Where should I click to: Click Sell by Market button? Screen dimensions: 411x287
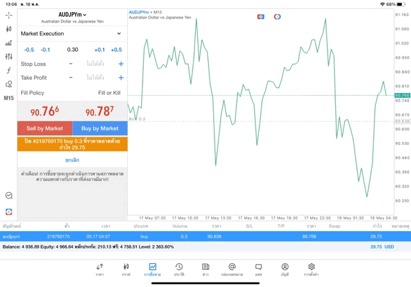45,128
